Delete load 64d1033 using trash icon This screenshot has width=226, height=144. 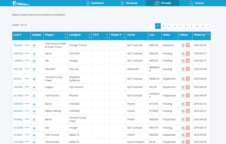click(x=188, y=54)
